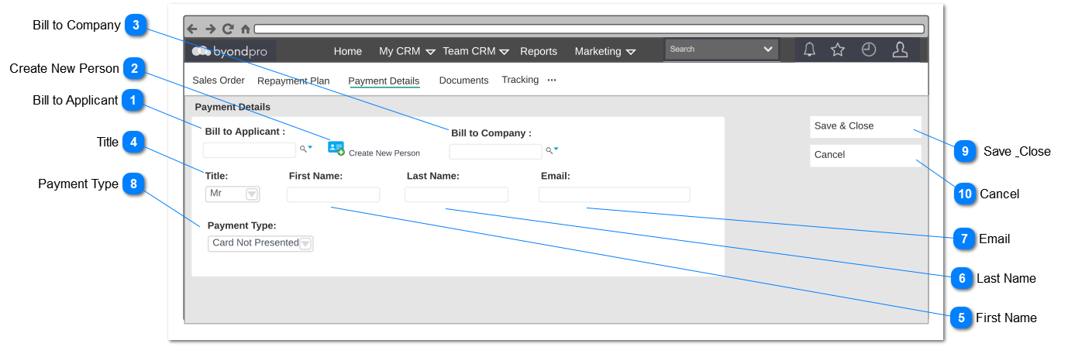
Task: Open the My CRM menu
Action: coord(399,51)
